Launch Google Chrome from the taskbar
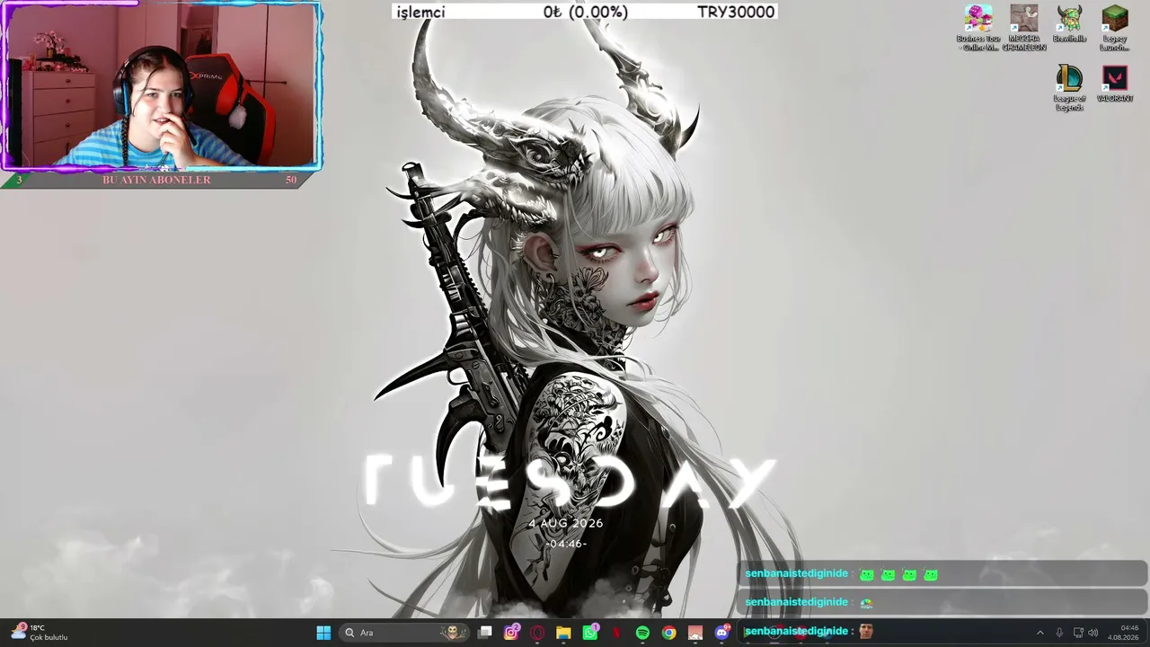1150x647 pixels. click(669, 633)
